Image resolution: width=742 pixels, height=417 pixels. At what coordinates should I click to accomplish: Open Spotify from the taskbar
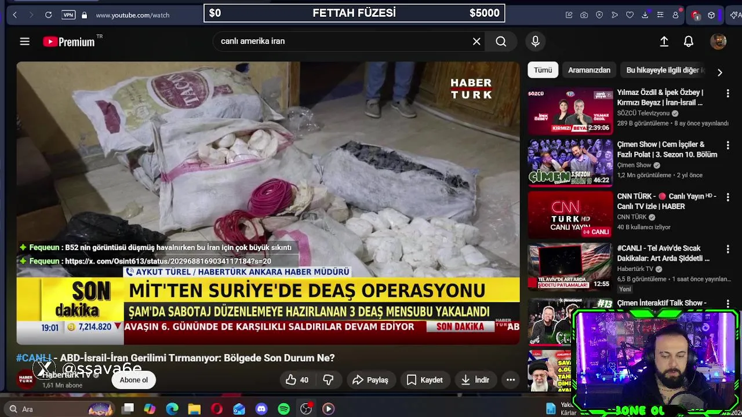[x=283, y=409]
